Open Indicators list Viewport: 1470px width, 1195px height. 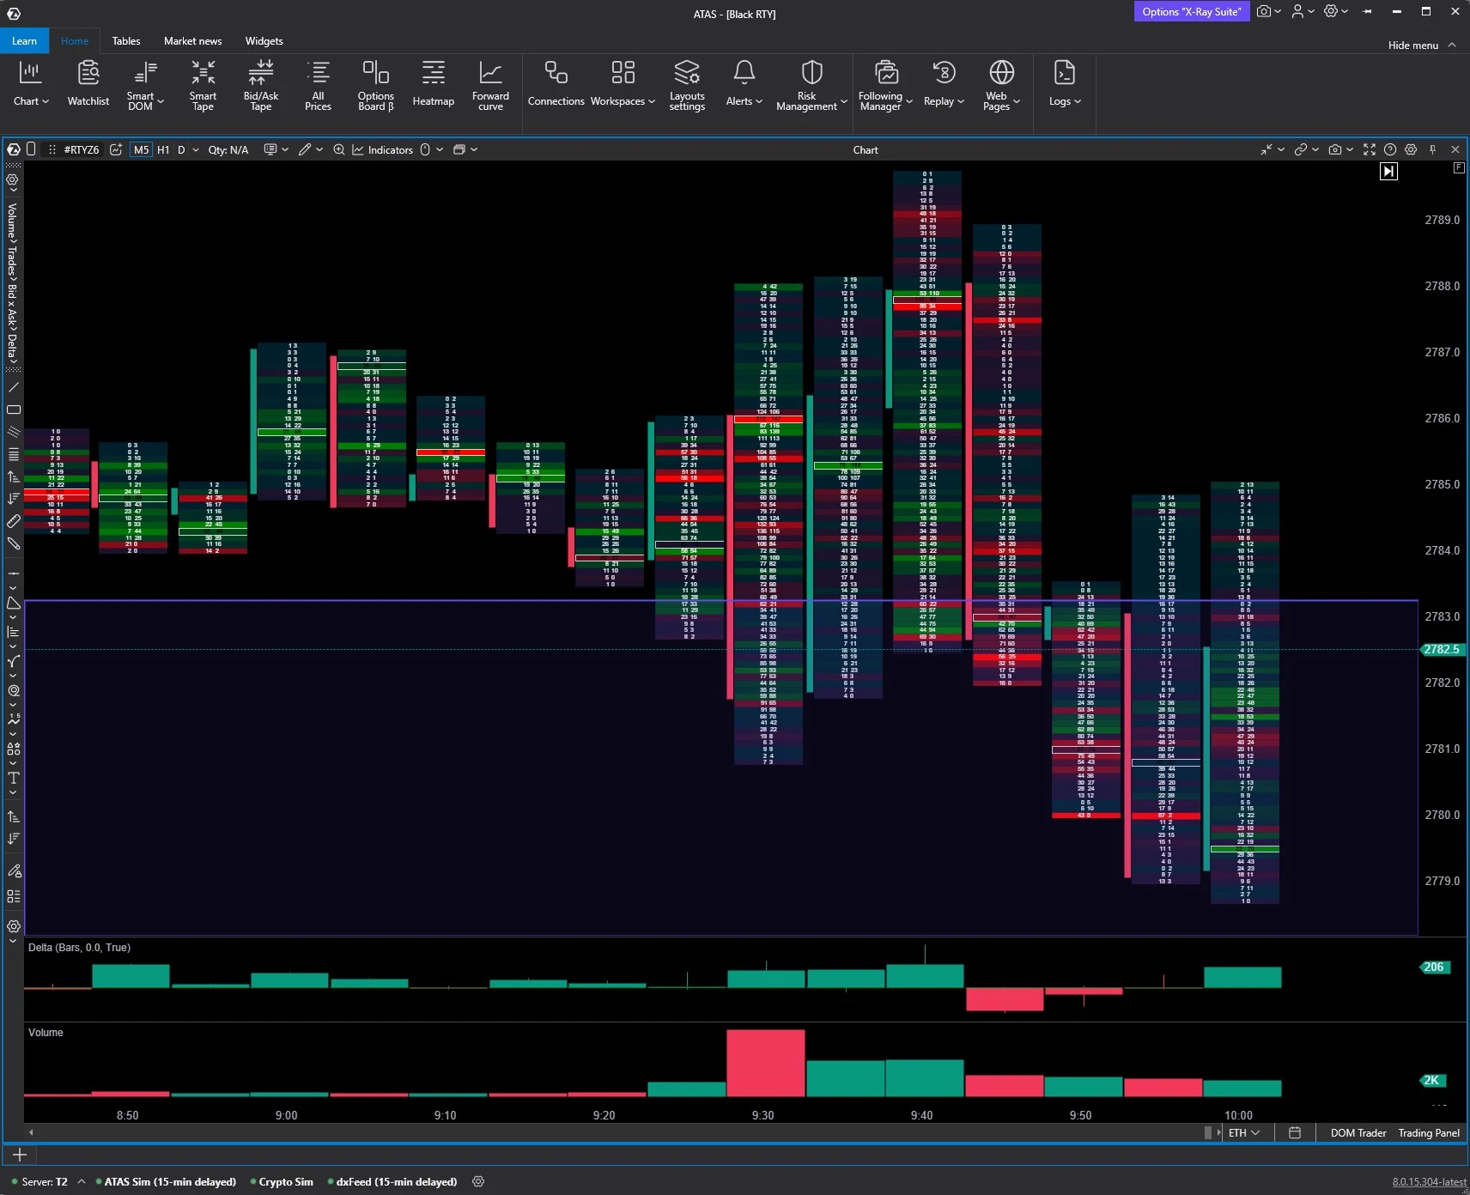click(382, 149)
